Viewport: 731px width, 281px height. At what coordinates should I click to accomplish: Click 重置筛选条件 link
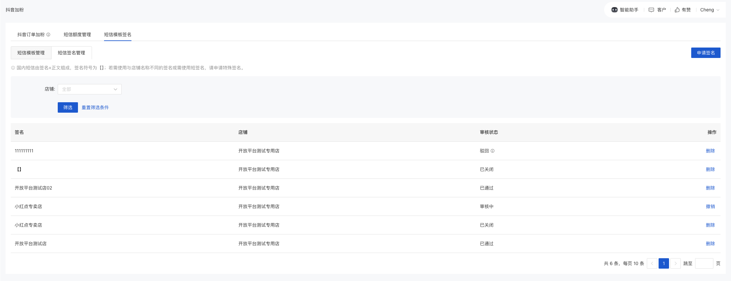pos(95,107)
